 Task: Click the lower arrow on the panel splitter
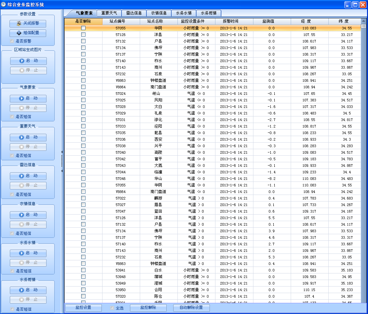pos(62,171)
